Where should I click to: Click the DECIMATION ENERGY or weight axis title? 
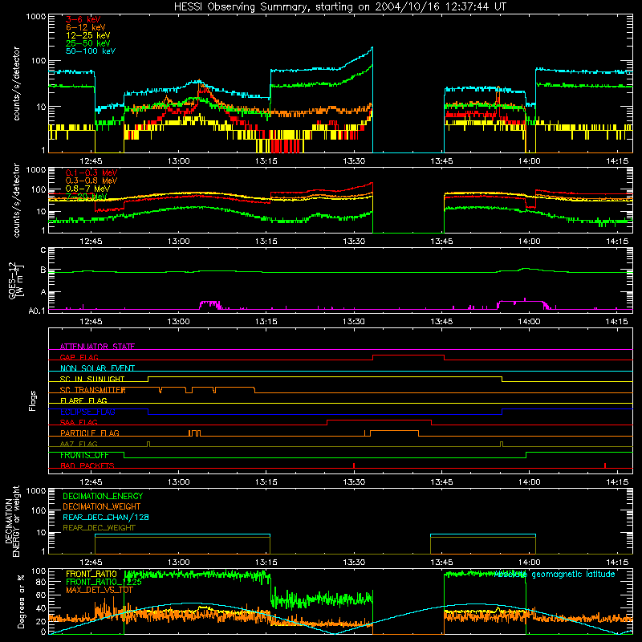click(x=12, y=521)
